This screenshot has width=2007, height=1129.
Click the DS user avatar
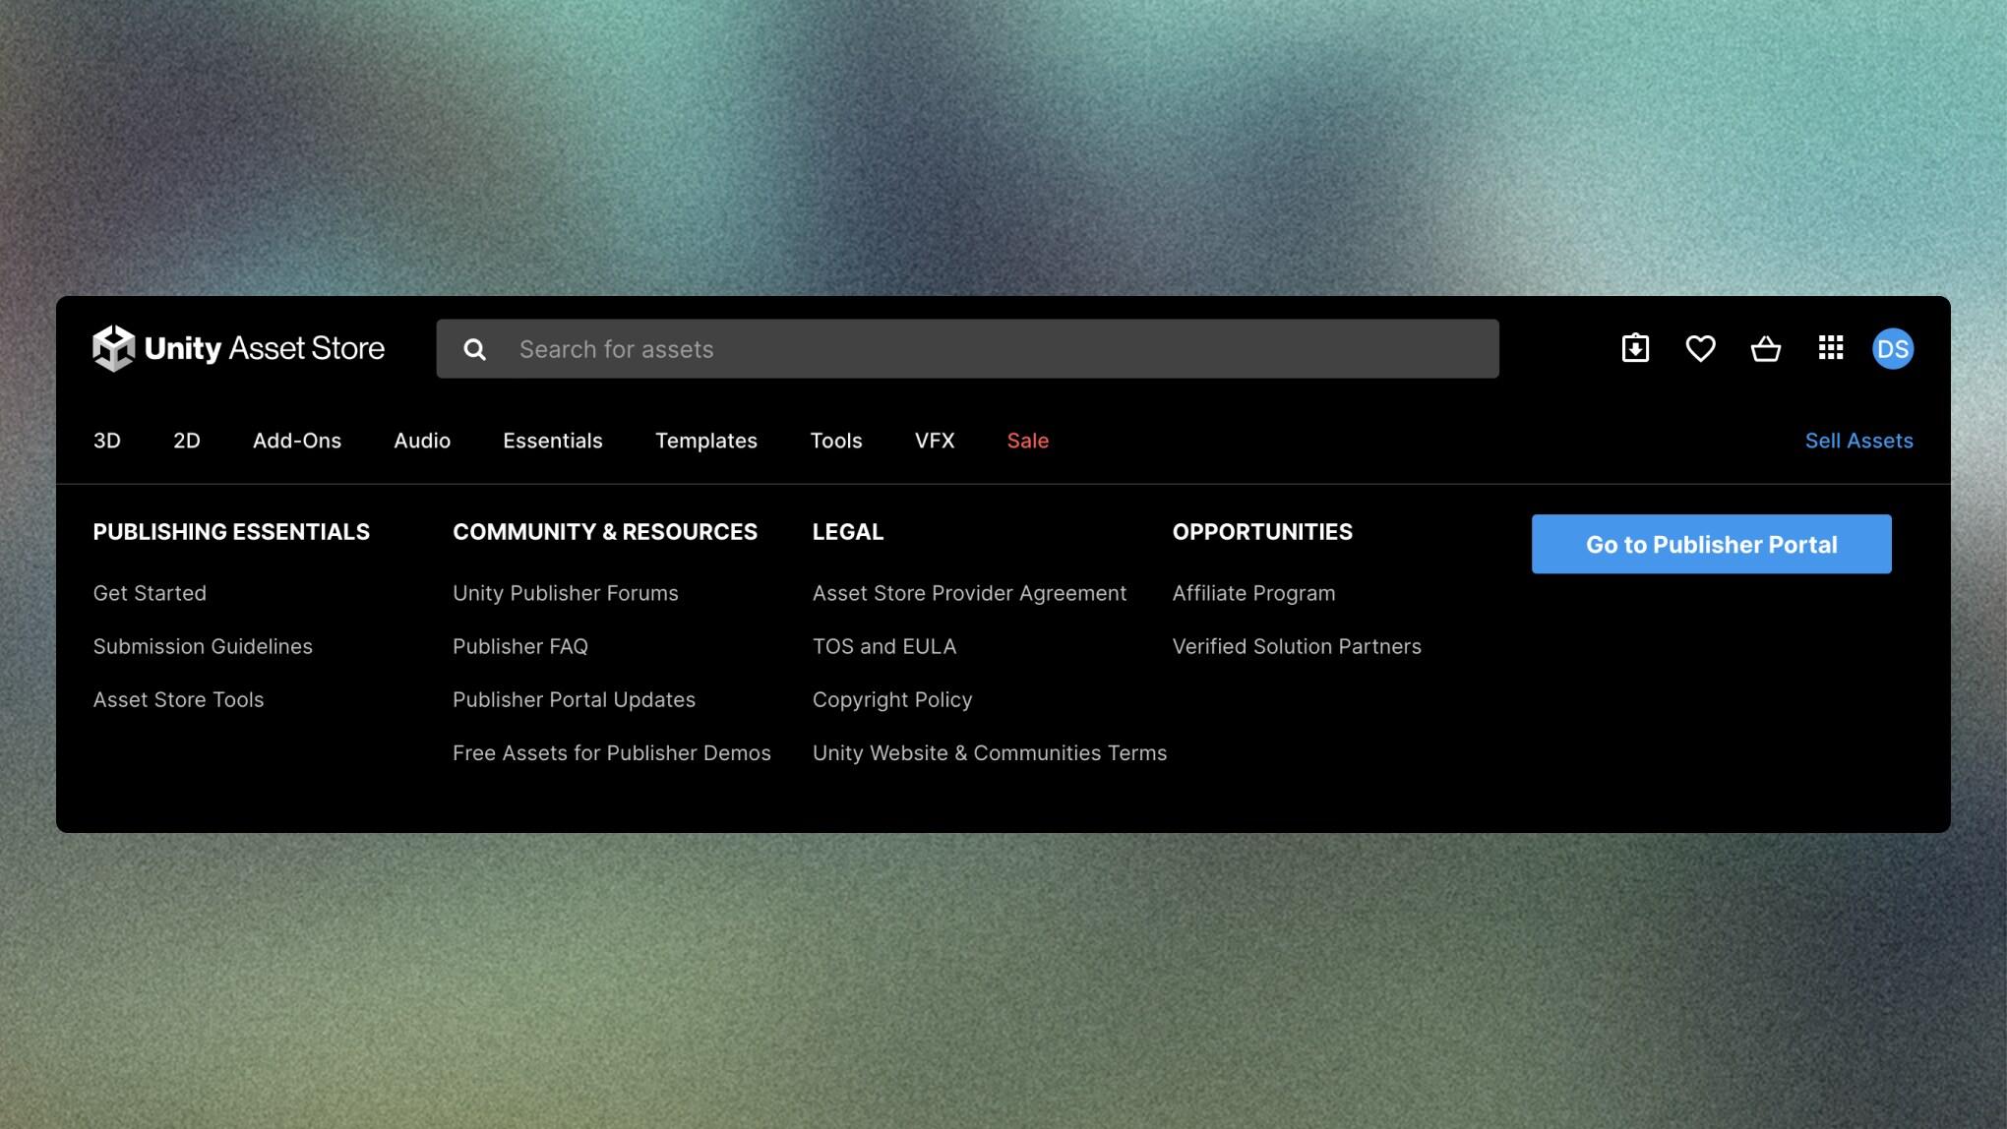click(1892, 348)
